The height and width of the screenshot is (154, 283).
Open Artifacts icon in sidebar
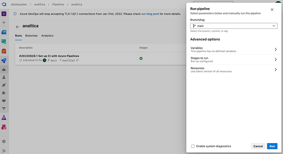[4, 127]
